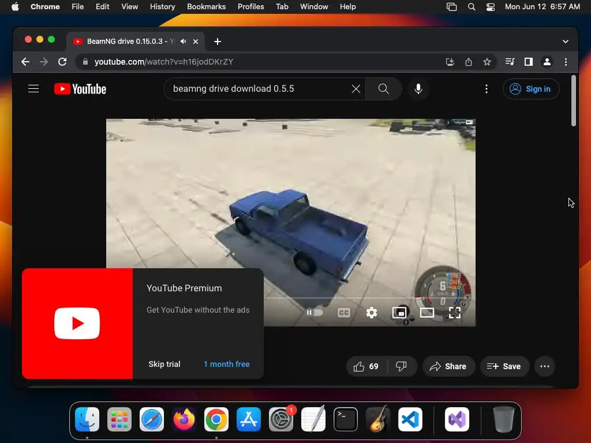Launch Finder from the Dock
Image resolution: width=591 pixels, height=443 pixels.
coord(87,419)
